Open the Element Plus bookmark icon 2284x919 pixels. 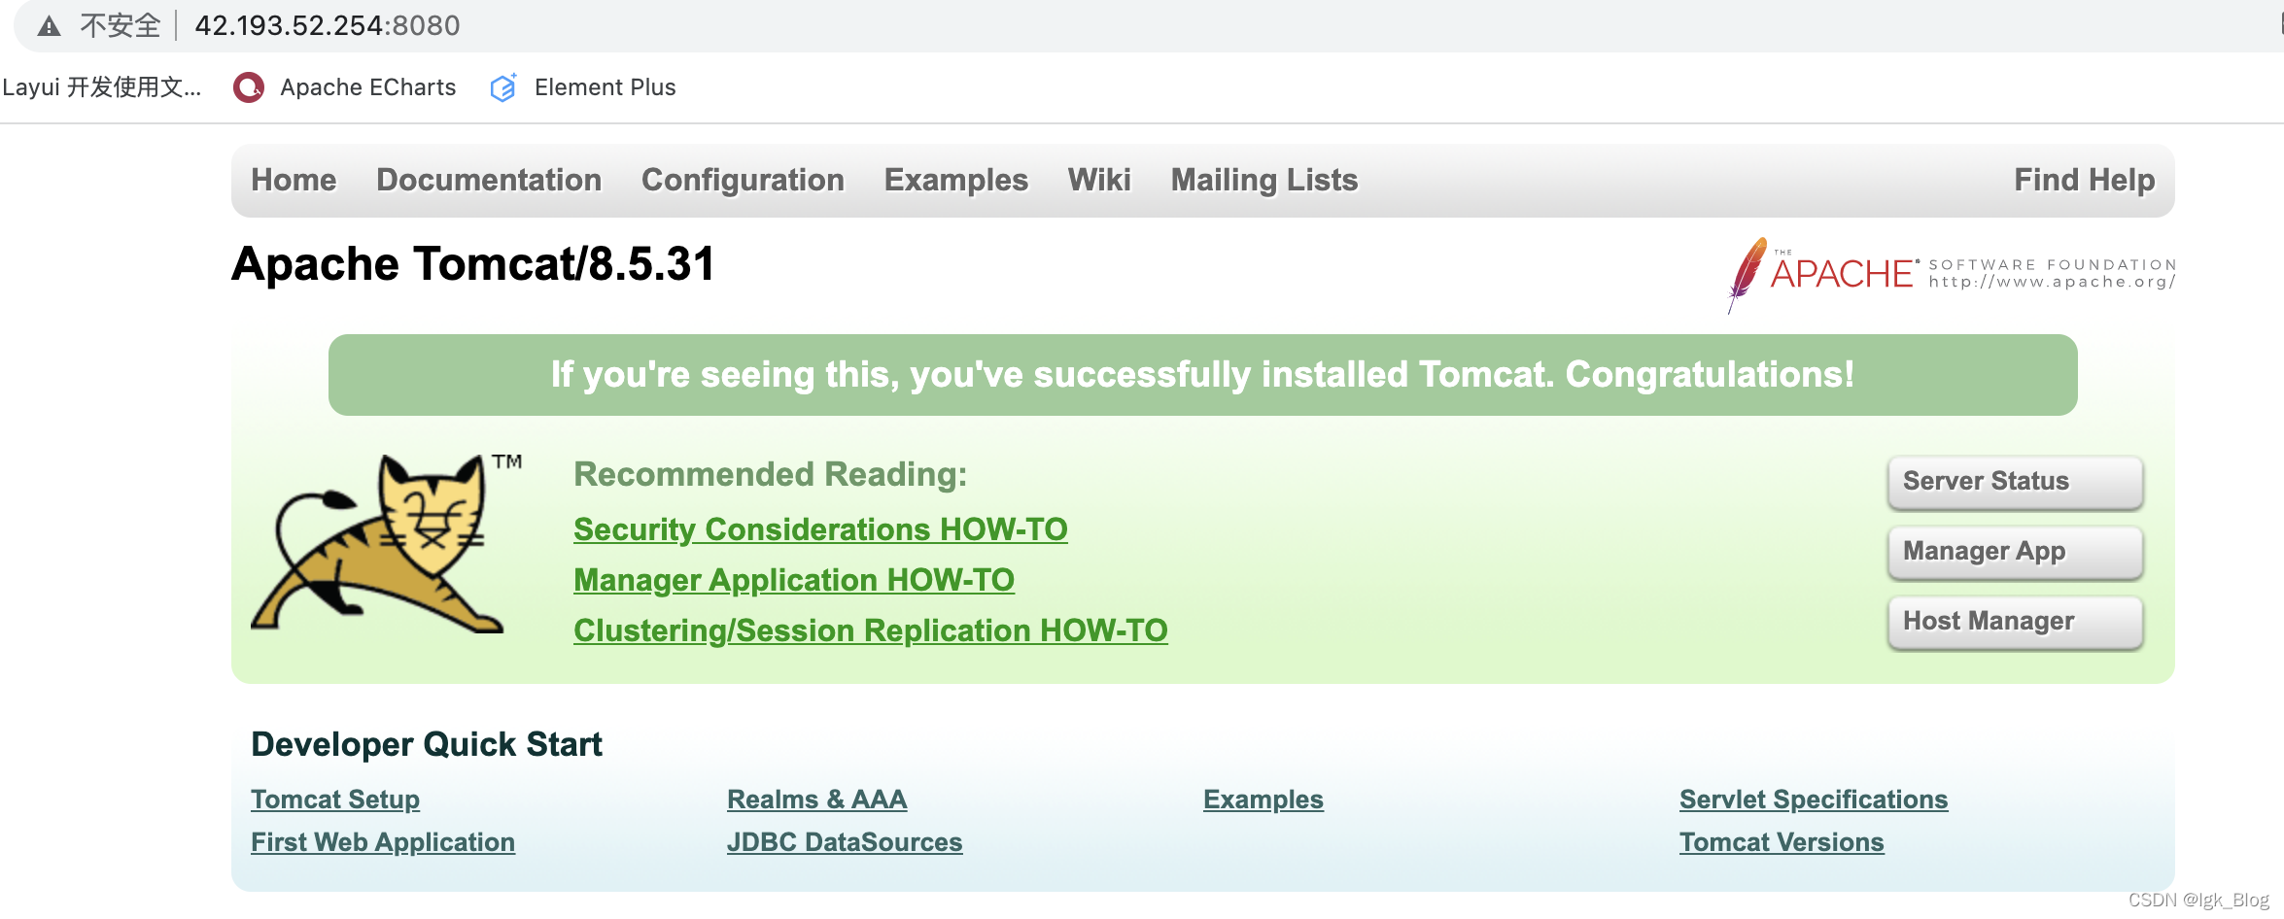coord(503,87)
